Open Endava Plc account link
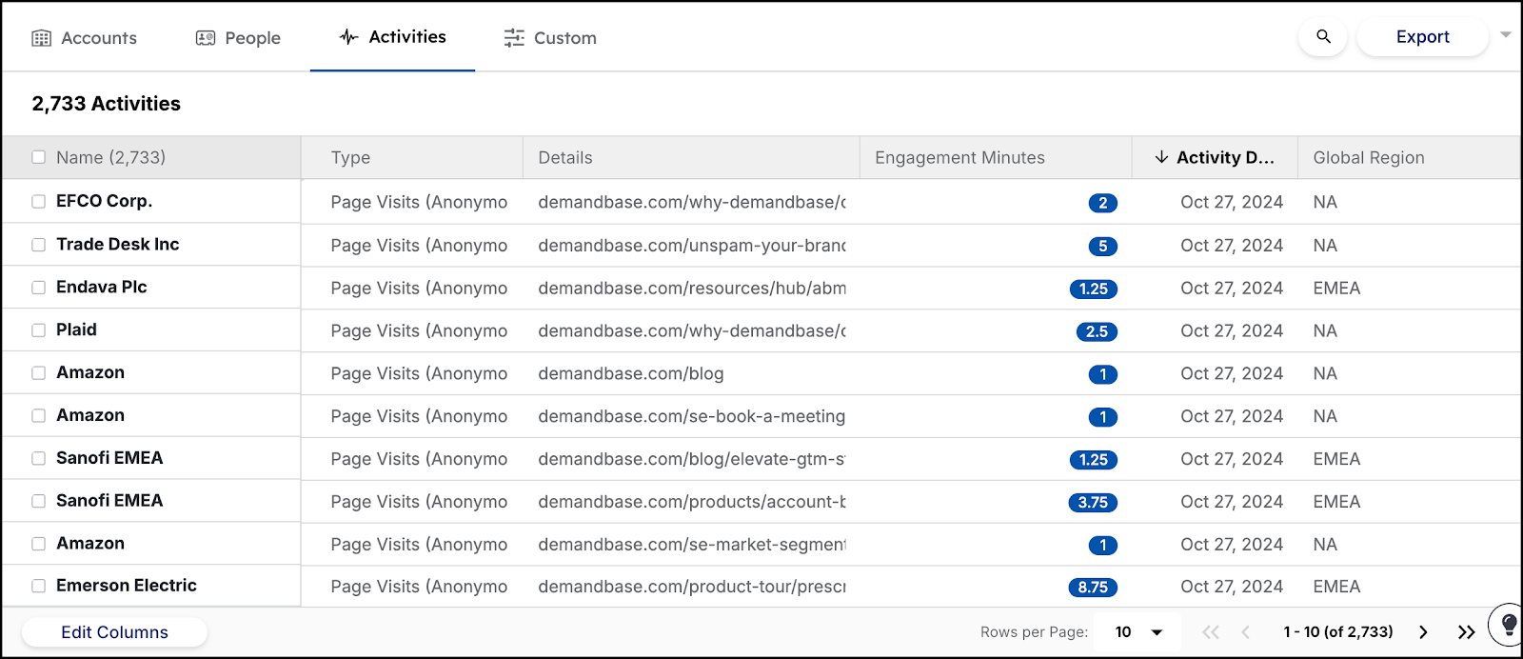The image size is (1523, 659). [x=101, y=287]
